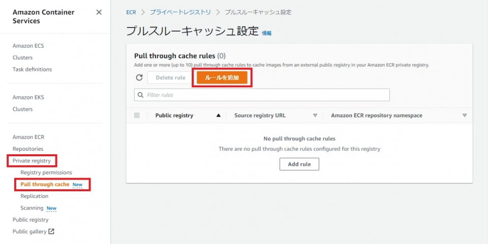Focus the Filter rules search field
488x244 pixels.
tap(262, 95)
